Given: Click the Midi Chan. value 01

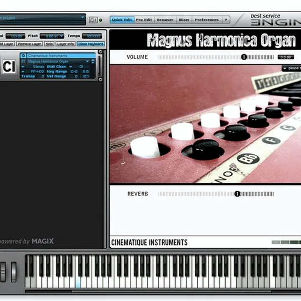Looking at the screenshot, I should tap(81, 66).
